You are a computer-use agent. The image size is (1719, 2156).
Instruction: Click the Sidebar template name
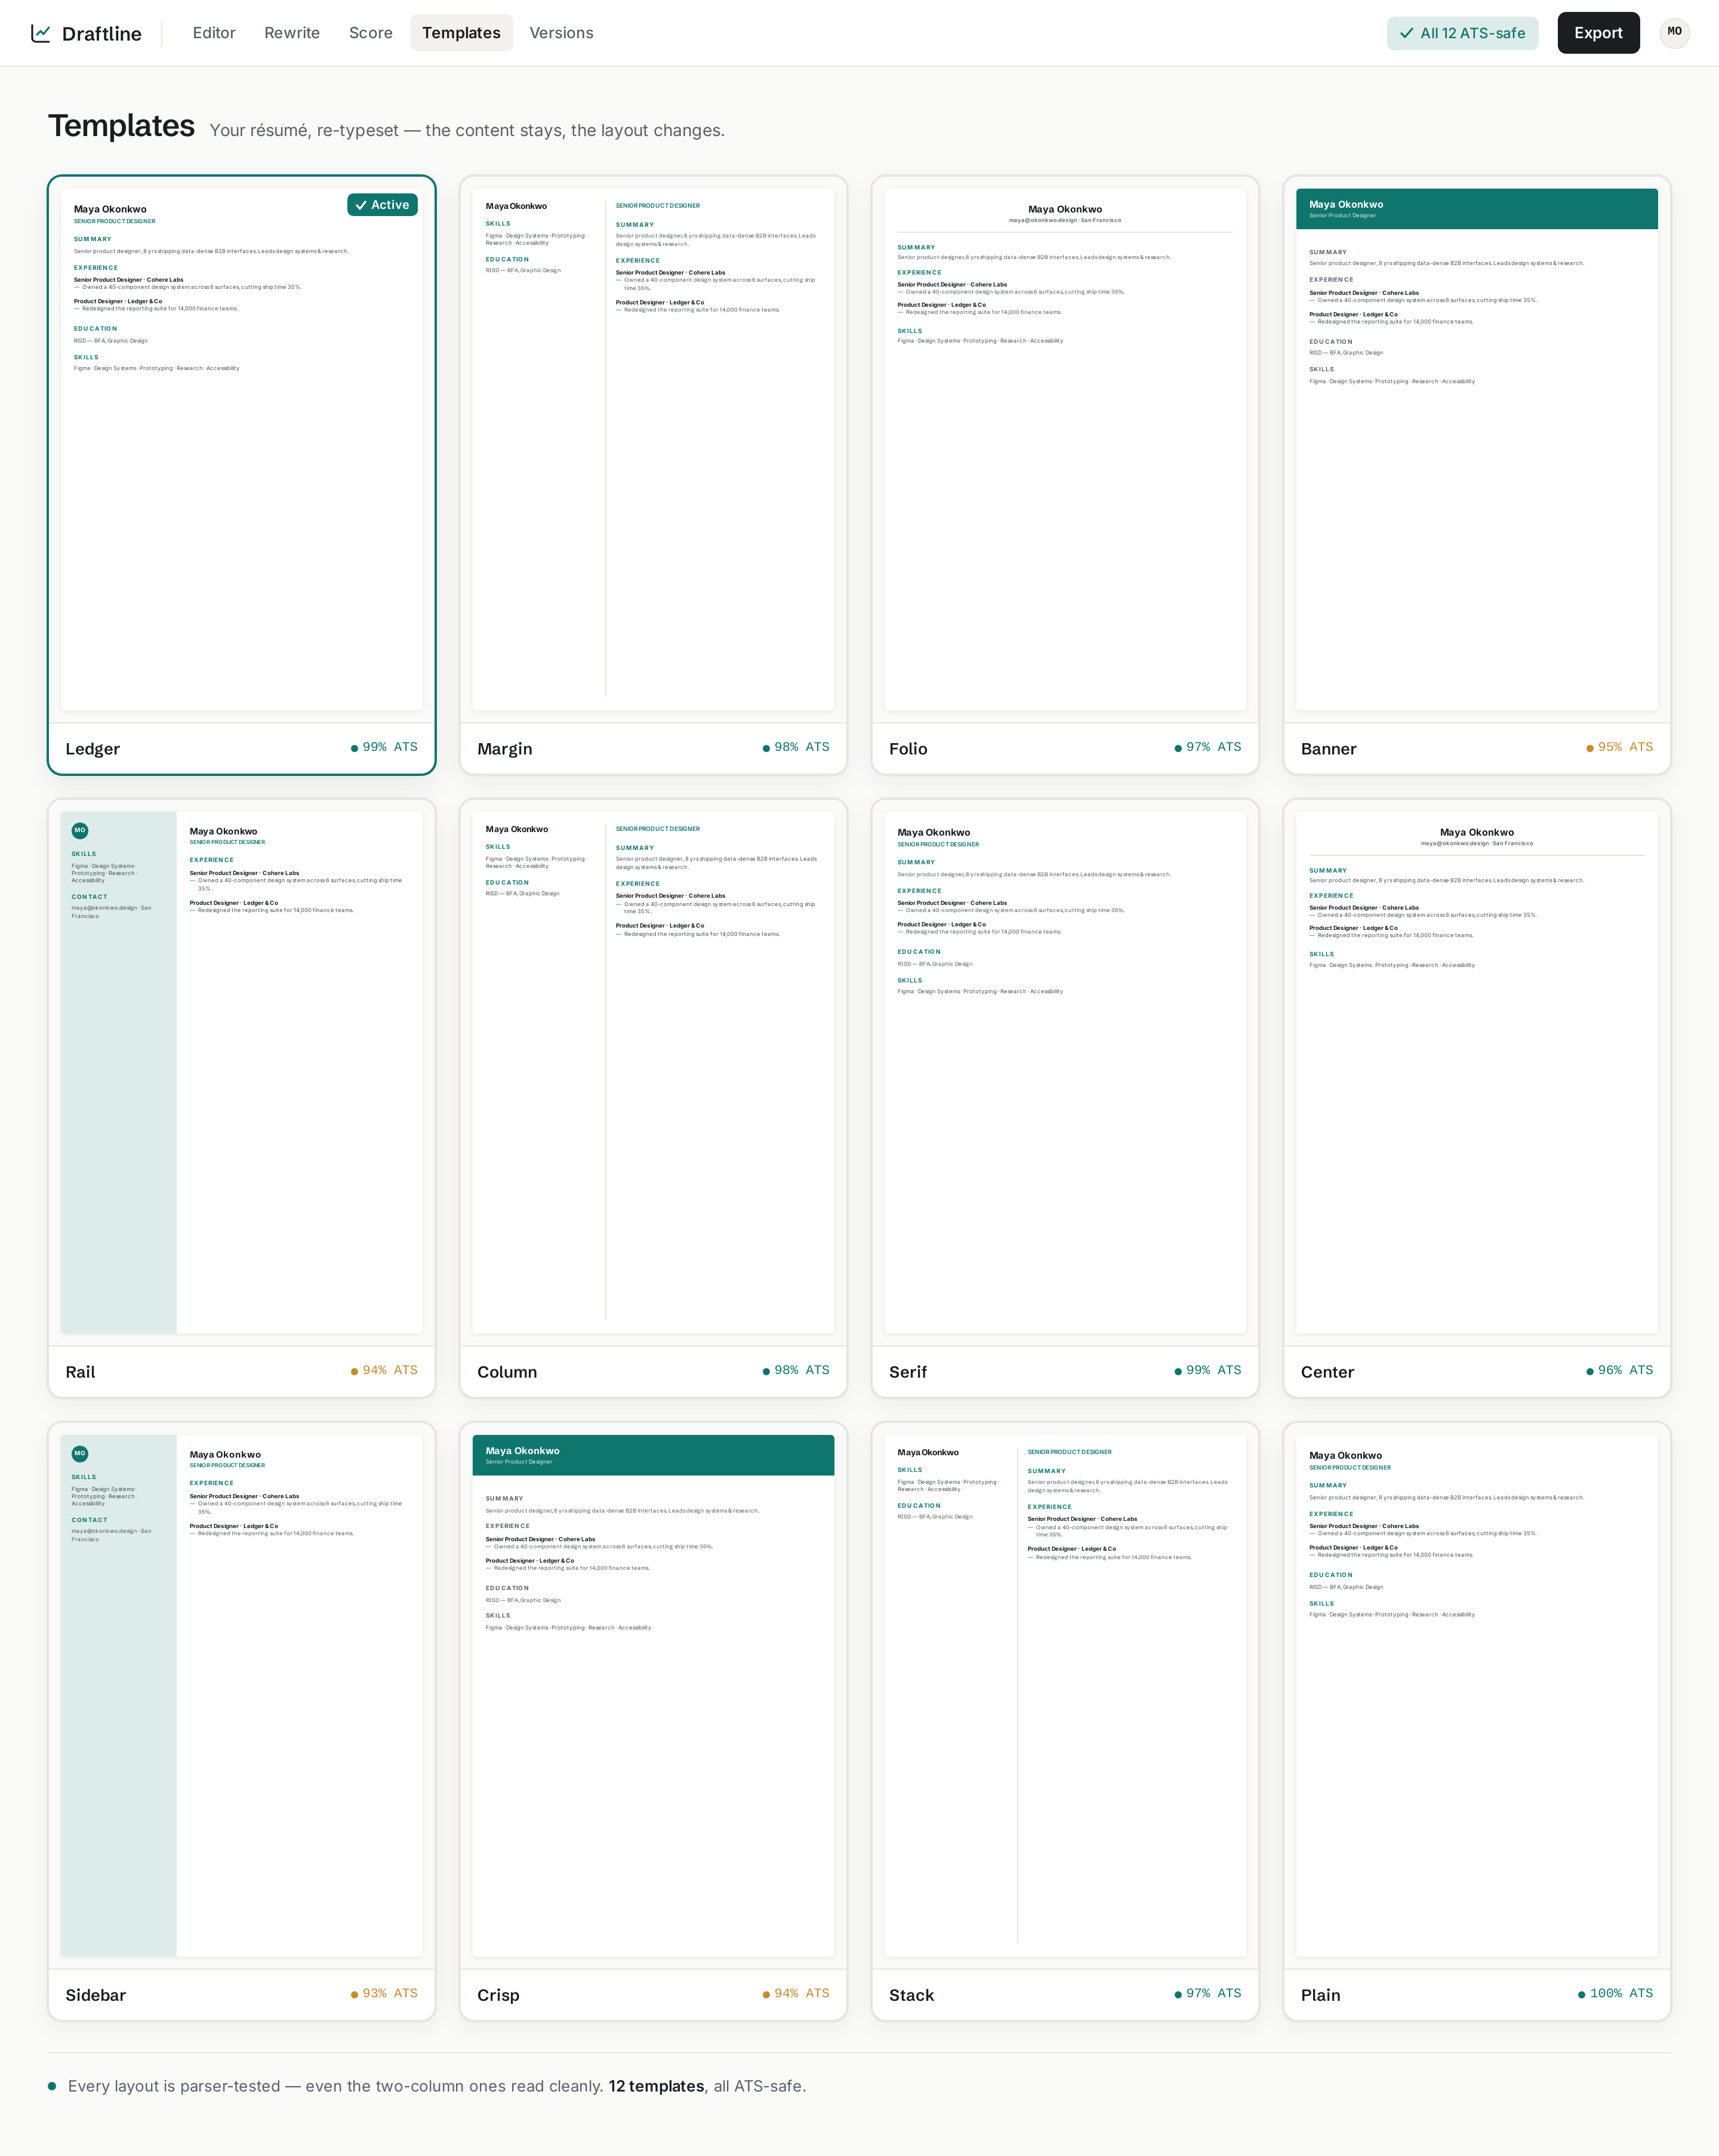[96, 1995]
